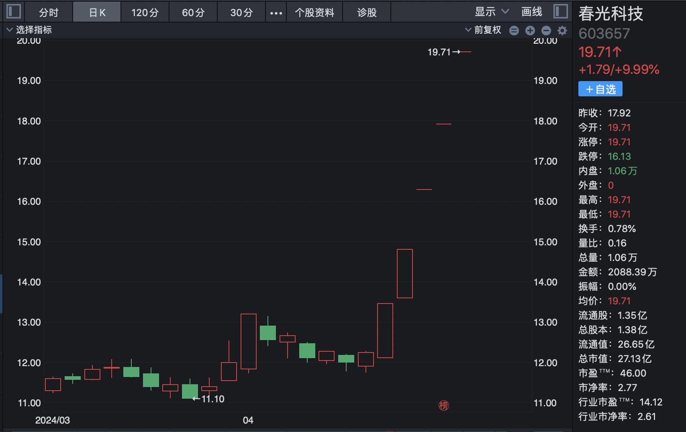Click the 外盘 value 0
The height and width of the screenshot is (432, 686).
coord(611,185)
